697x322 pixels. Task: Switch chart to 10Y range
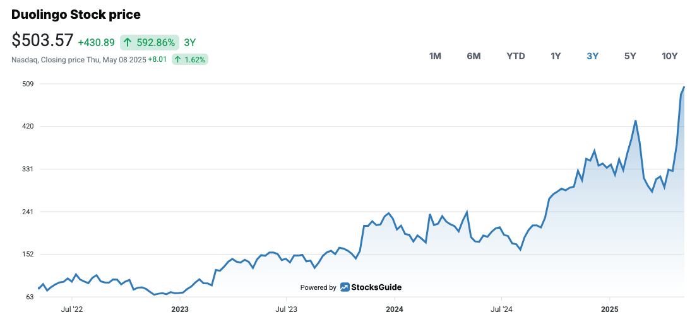pos(669,56)
